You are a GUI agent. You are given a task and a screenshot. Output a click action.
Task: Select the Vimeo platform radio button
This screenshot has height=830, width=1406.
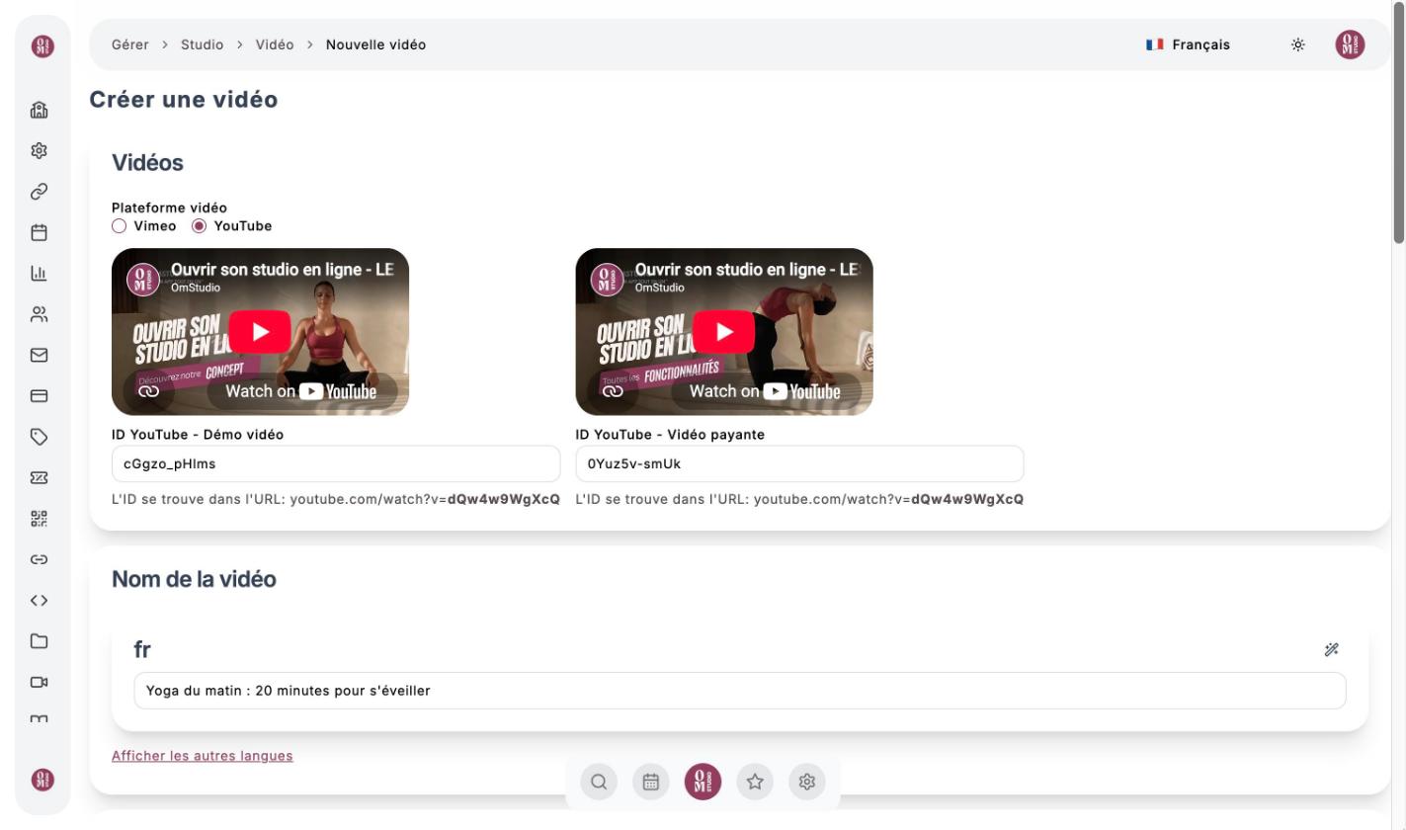coord(120,226)
